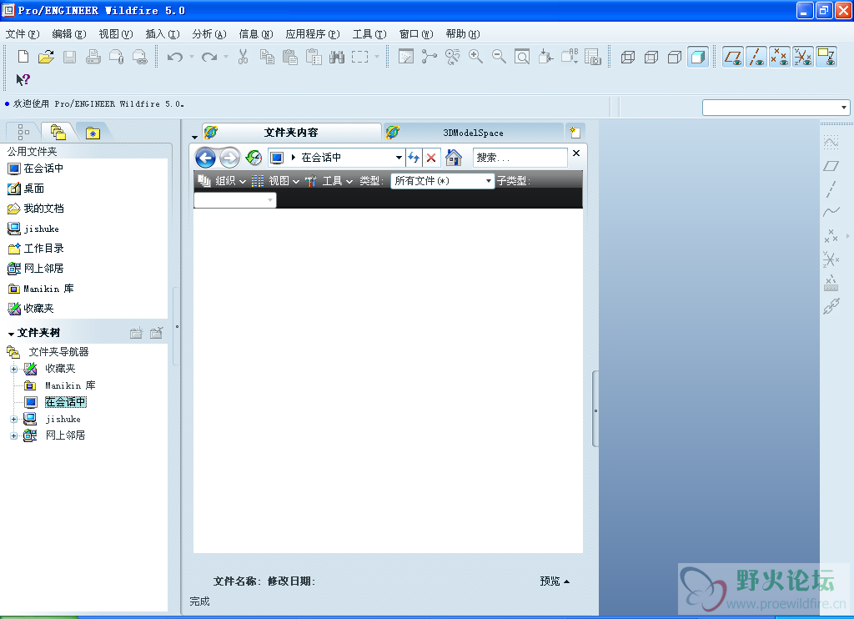Click the Home icon in browser

pyautogui.click(x=453, y=158)
